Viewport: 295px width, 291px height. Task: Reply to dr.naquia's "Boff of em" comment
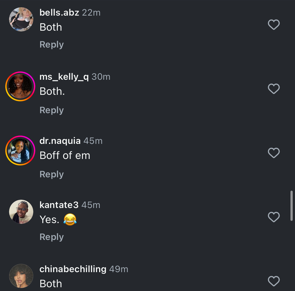(51, 174)
